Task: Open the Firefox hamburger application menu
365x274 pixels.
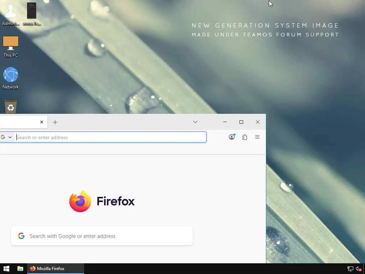Action: point(257,137)
